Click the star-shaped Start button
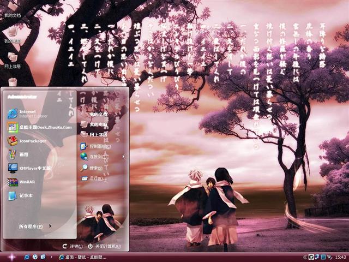 tap(11, 257)
